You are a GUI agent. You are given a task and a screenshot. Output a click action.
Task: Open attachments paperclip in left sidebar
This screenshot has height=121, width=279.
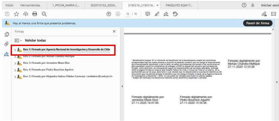(7, 44)
